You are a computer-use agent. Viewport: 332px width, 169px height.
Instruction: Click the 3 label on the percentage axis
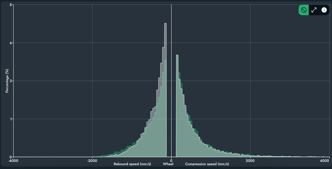(10, 81)
